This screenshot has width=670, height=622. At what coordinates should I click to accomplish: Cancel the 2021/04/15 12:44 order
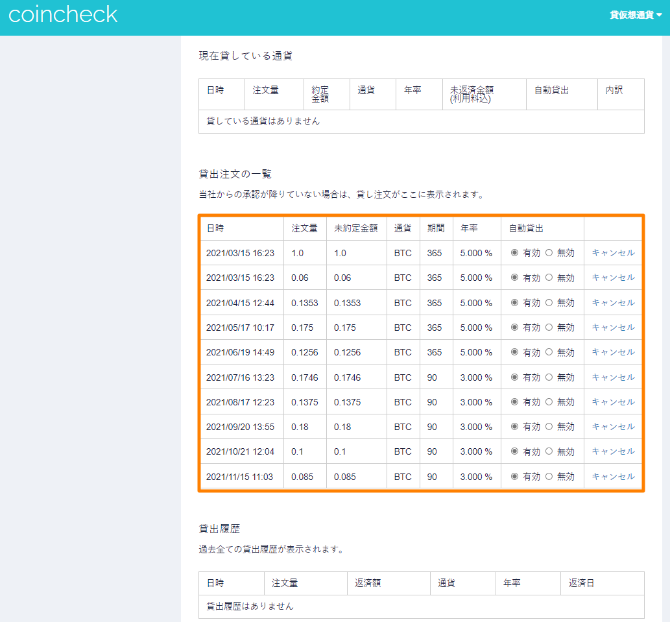[613, 303]
